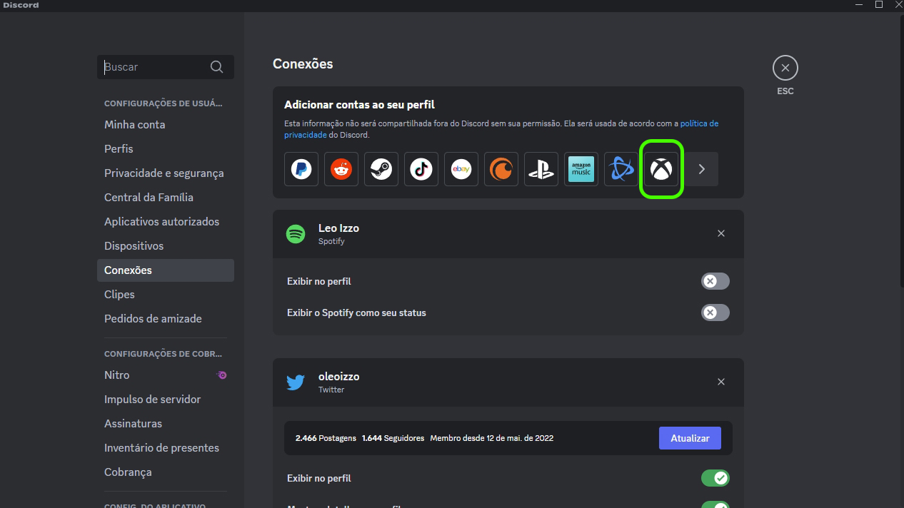The width and height of the screenshot is (904, 508).
Task: Toggle Exibir o Spotify como seu status
Action: (x=715, y=313)
